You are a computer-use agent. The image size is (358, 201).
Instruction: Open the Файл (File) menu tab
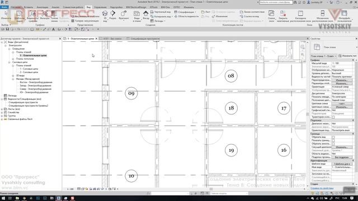(4, 7)
